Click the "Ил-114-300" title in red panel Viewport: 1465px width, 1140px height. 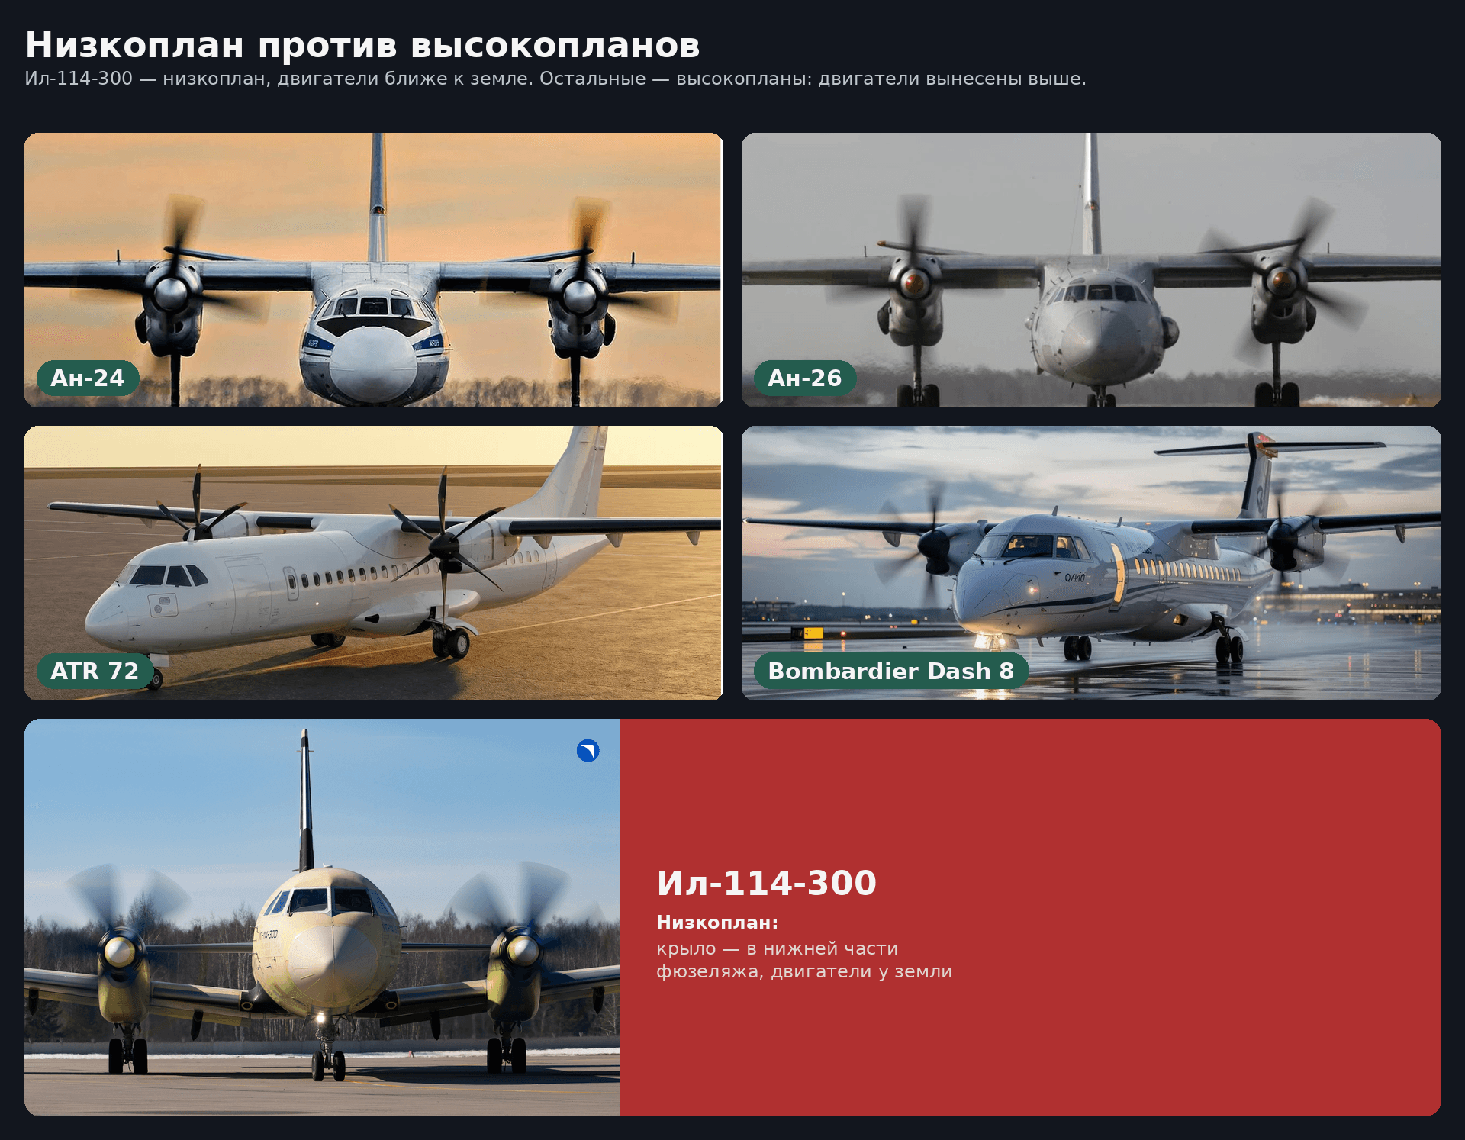pos(766,883)
